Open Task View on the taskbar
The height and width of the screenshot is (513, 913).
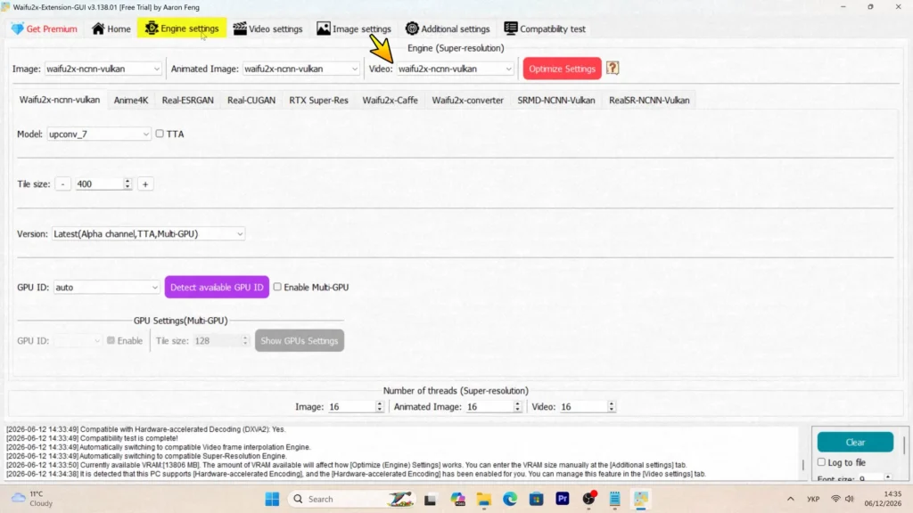pos(431,499)
